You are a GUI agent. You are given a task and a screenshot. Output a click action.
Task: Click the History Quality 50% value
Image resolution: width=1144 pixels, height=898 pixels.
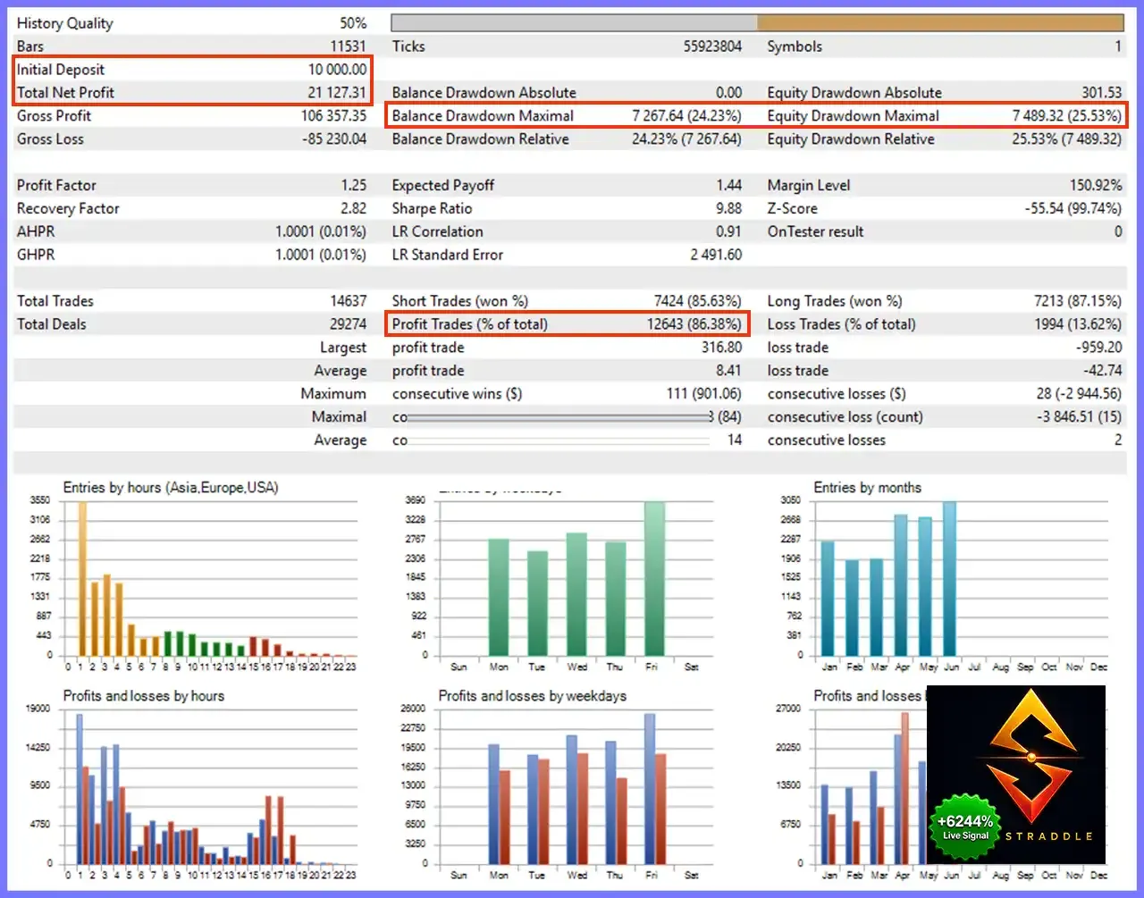point(353,23)
